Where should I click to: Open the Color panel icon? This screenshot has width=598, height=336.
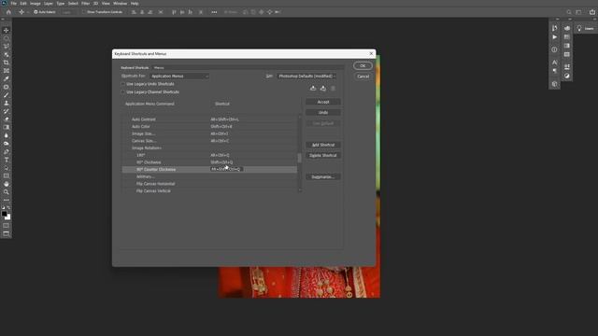(567, 28)
